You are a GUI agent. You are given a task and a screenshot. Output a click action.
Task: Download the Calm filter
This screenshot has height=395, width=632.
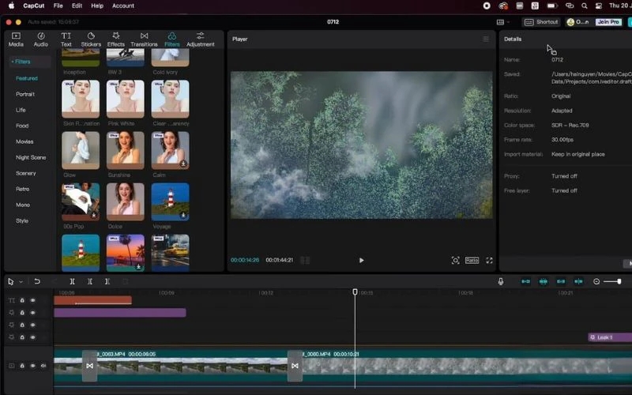183,164
